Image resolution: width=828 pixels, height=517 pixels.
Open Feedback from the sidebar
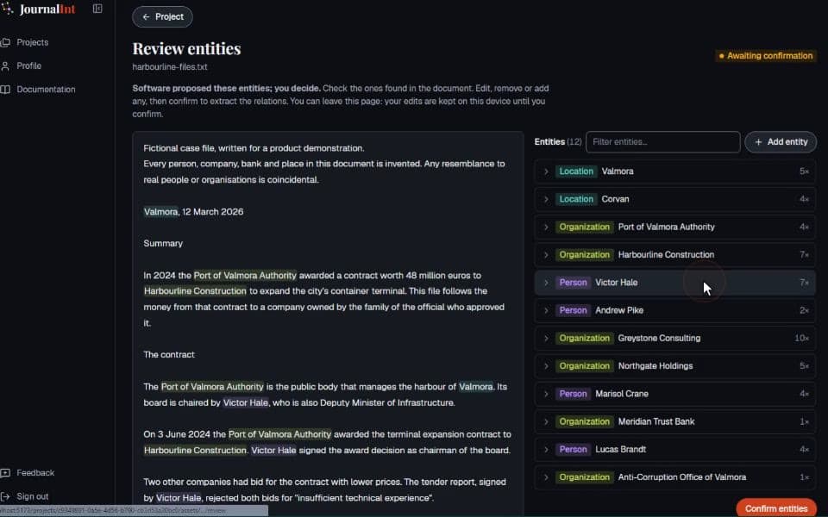[35, 473]
